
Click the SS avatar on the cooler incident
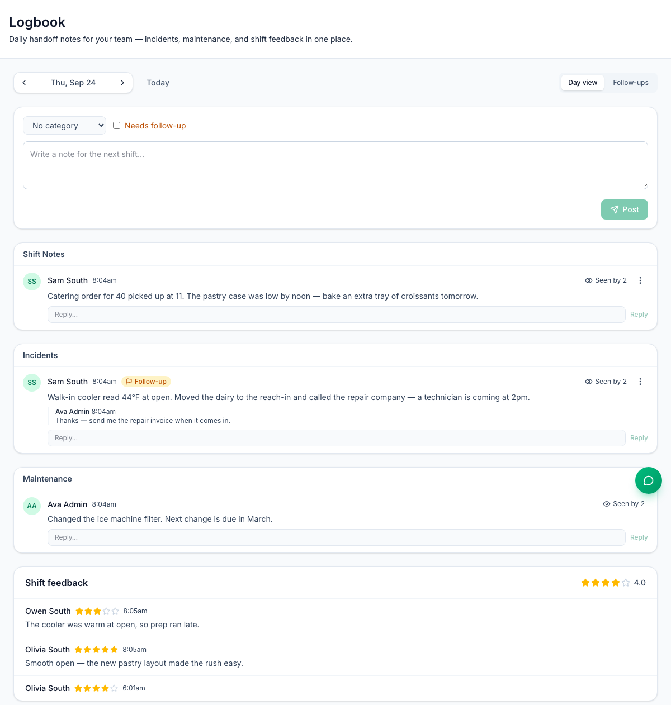32,383
